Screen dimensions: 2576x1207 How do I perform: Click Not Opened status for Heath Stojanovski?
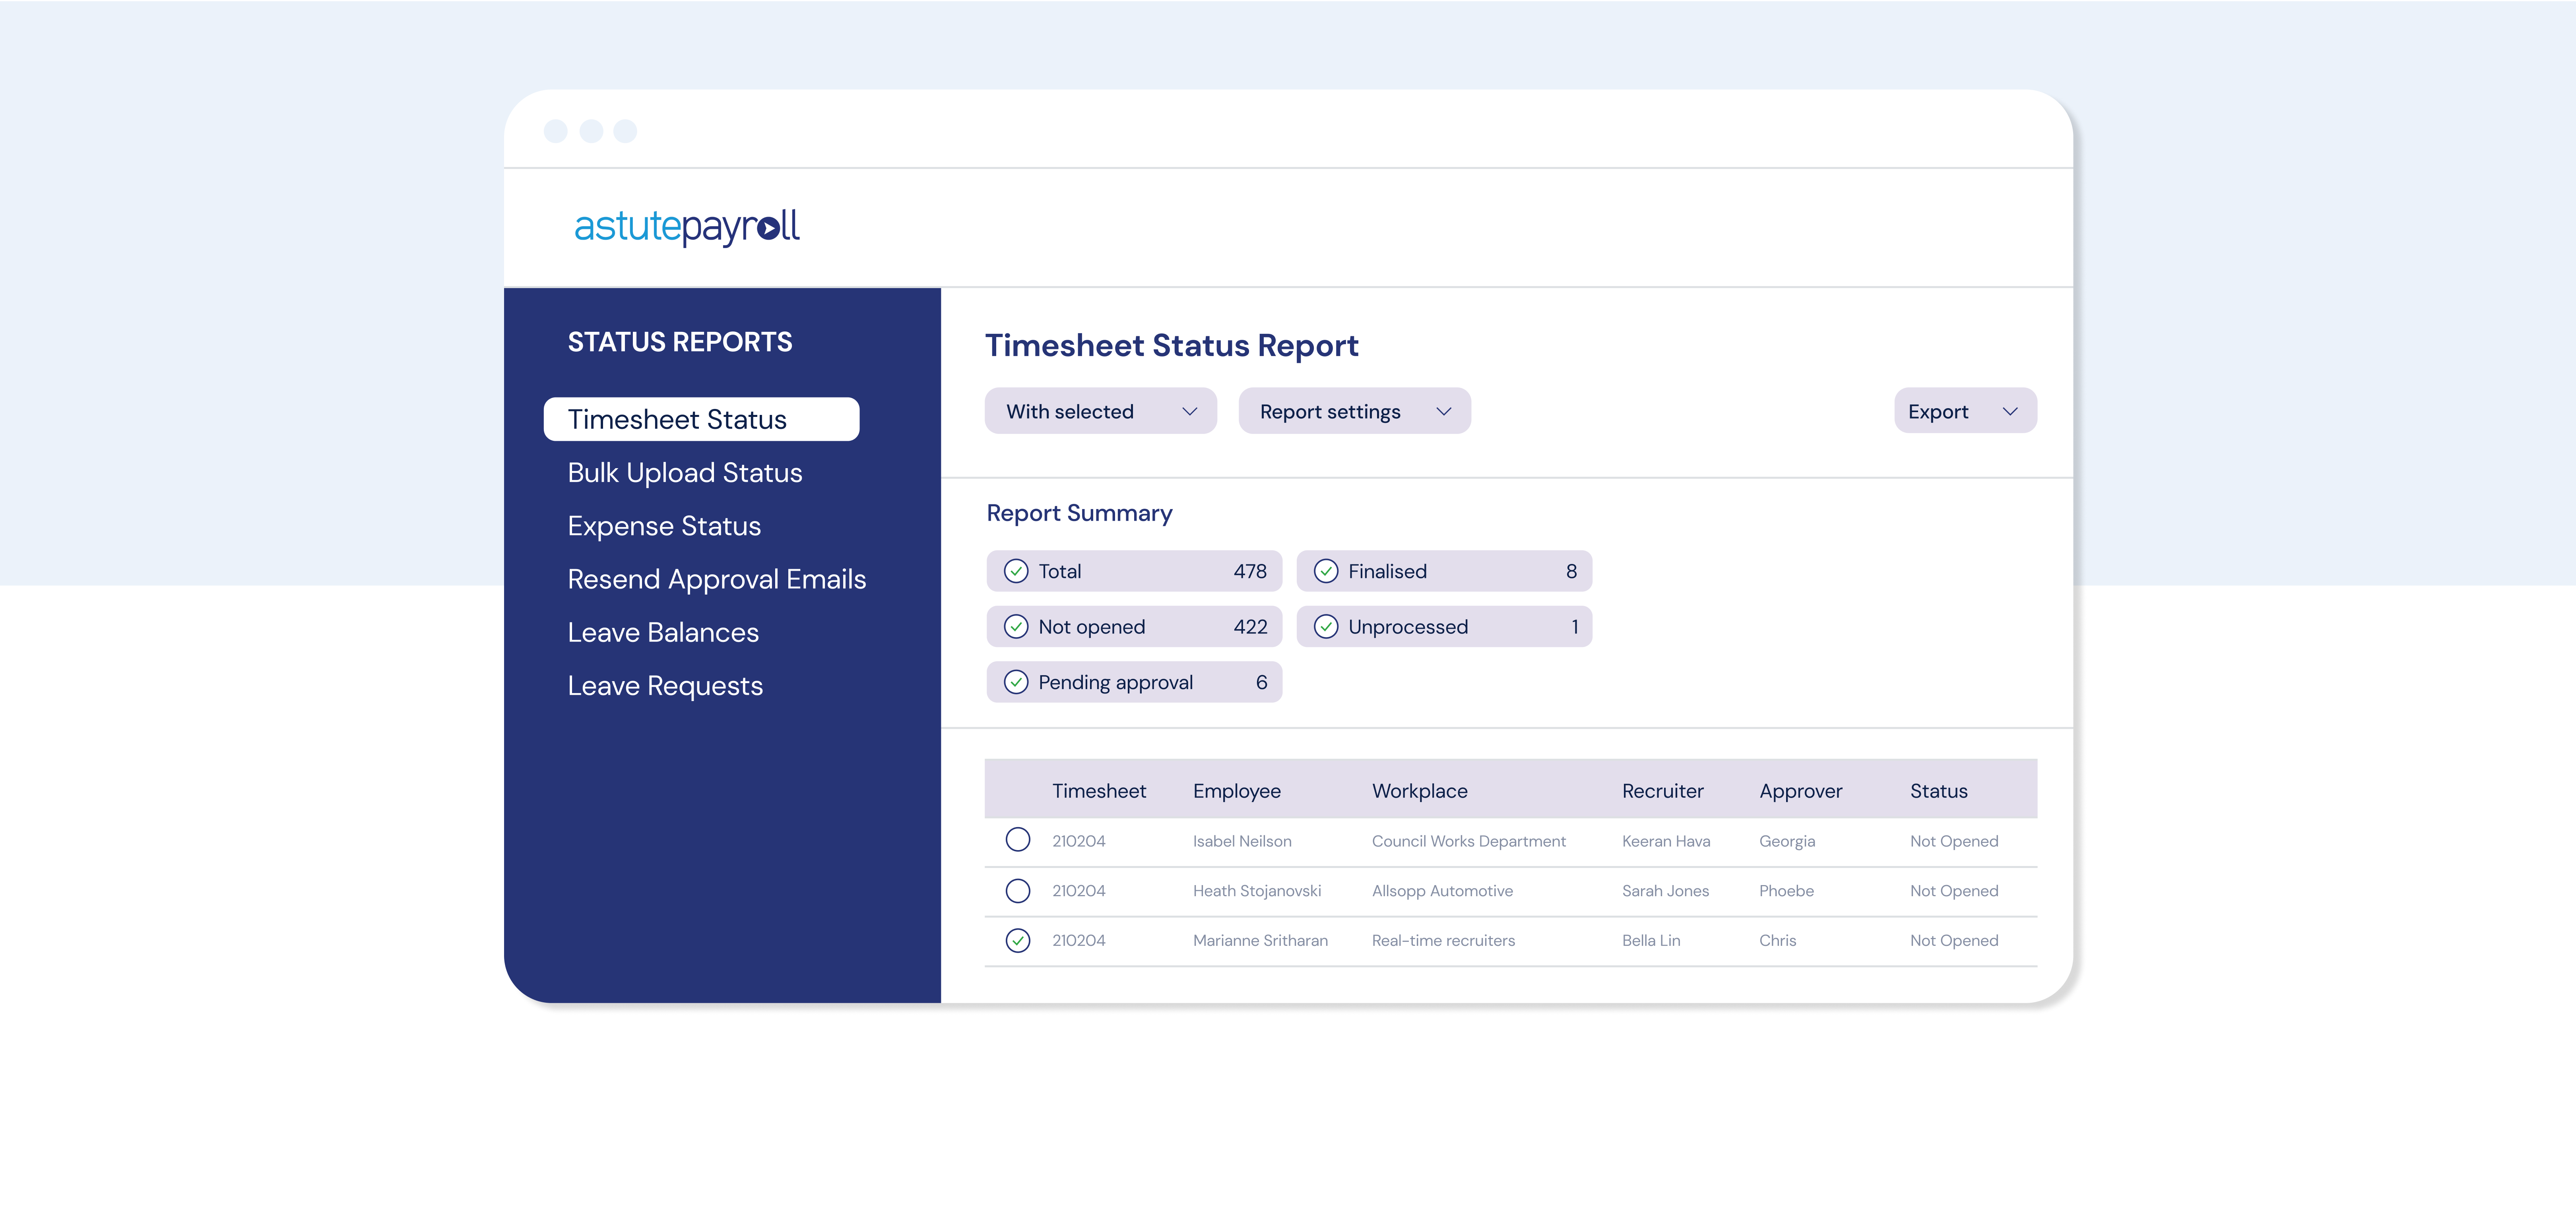coord(1954,891)
